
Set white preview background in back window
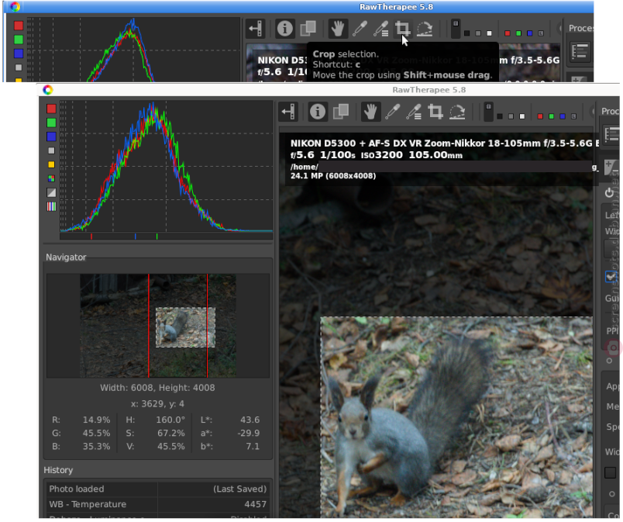coord(489,33)
